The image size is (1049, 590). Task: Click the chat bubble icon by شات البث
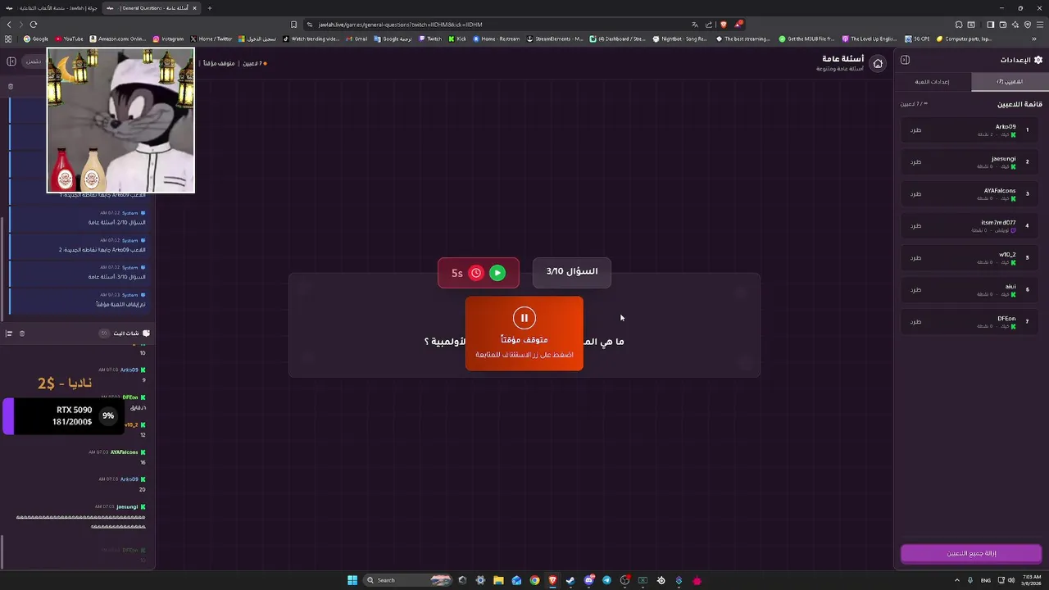pyautogui.click(x=146, y=334)
